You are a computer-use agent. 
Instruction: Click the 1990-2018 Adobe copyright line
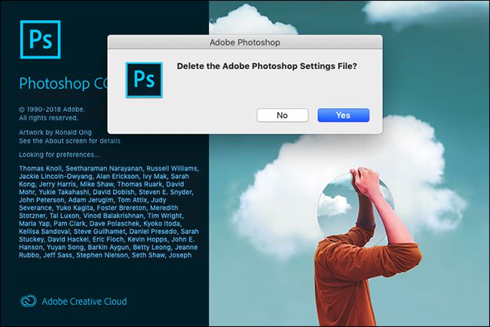52,110
